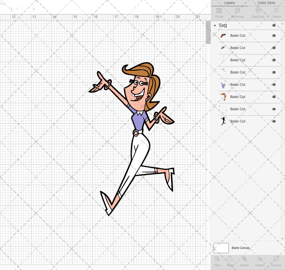The image size is (285, 270).
Task: Click the Layers panel scroll down arrow
Action: (x=282, y=239)
